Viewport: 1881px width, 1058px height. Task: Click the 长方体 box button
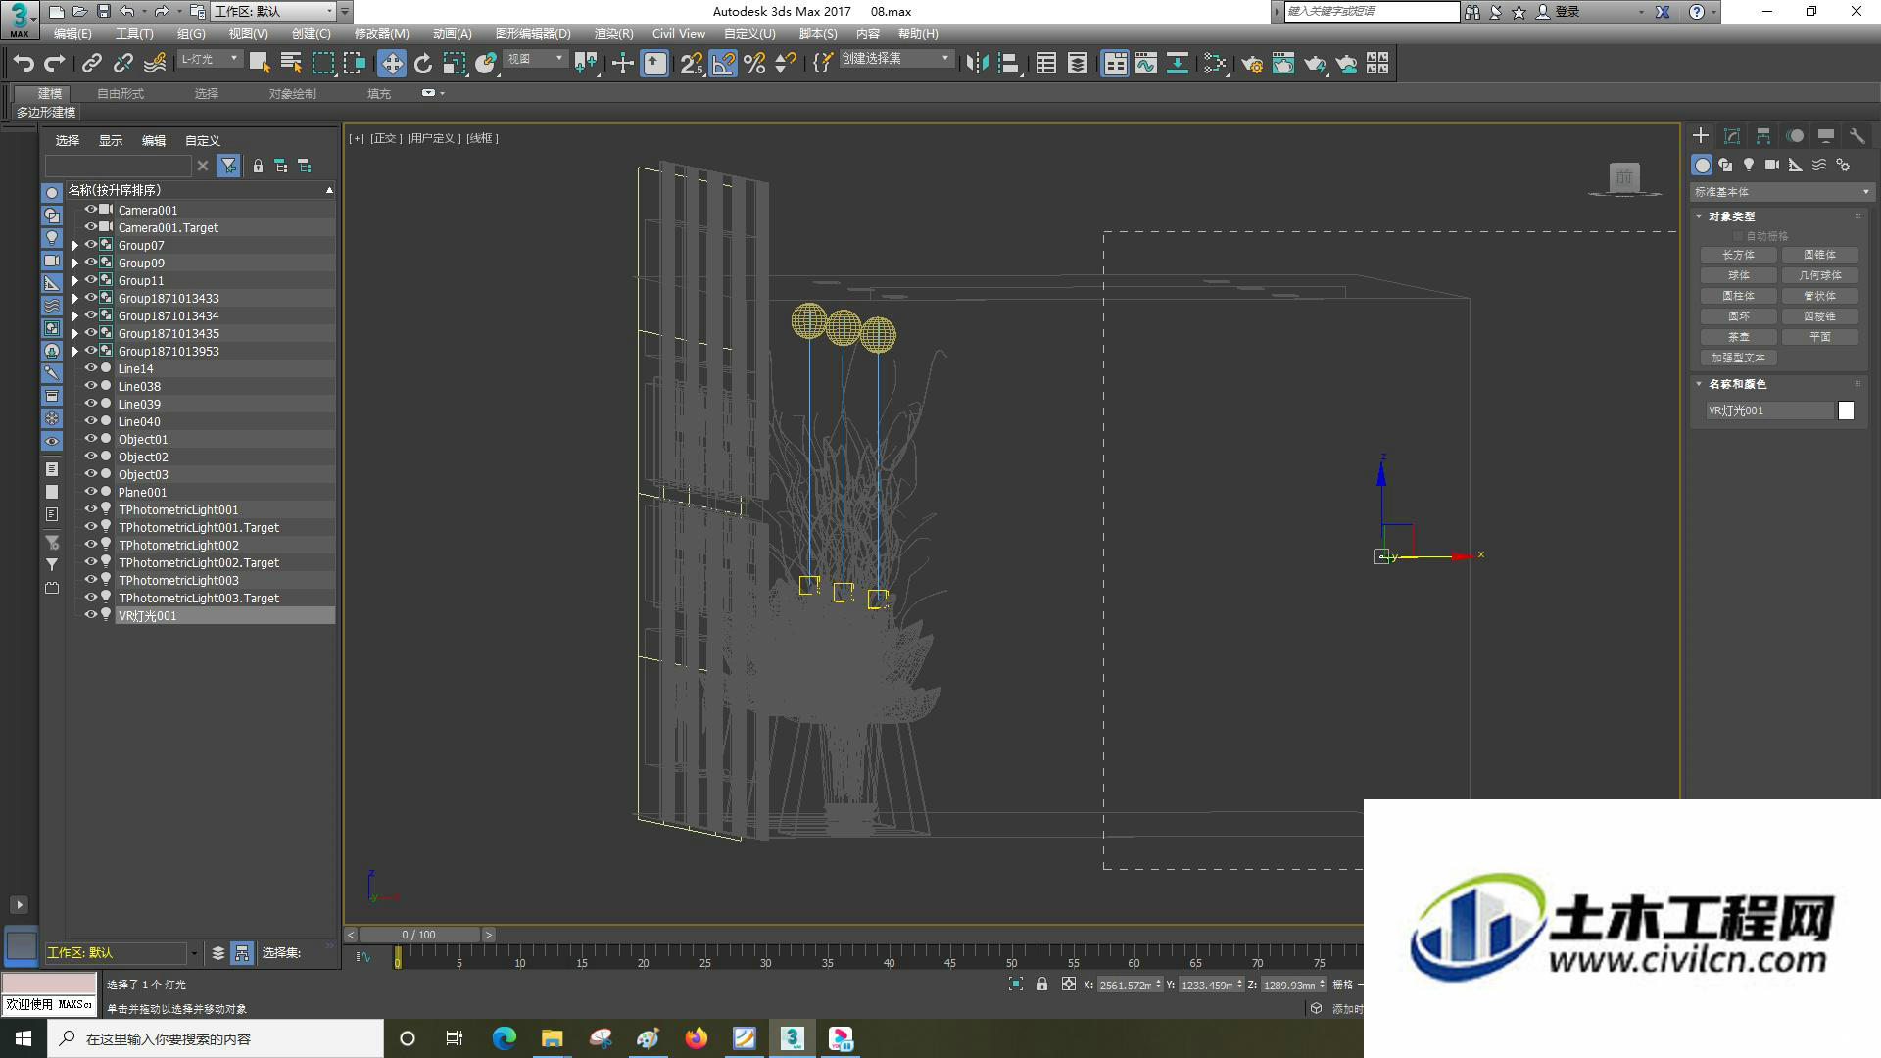[1739, 255]
